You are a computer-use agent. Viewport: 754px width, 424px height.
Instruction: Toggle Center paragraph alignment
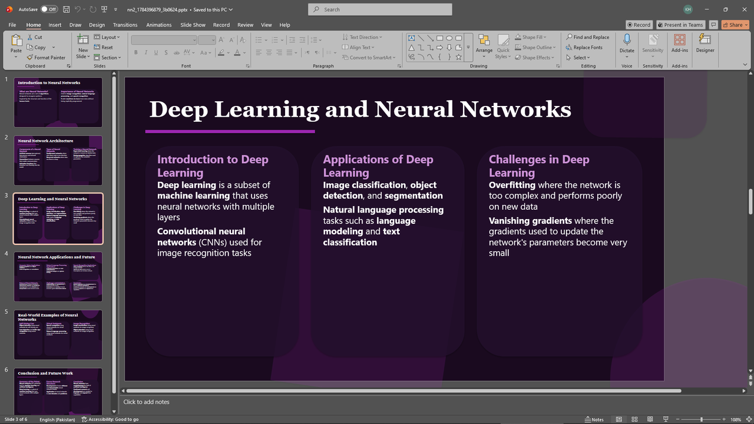269,52
